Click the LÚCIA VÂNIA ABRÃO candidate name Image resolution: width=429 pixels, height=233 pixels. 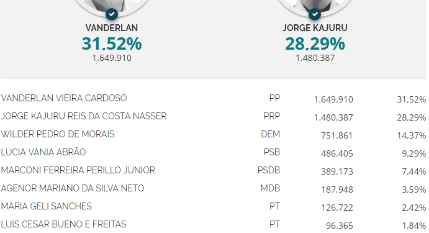coord(43,152)
